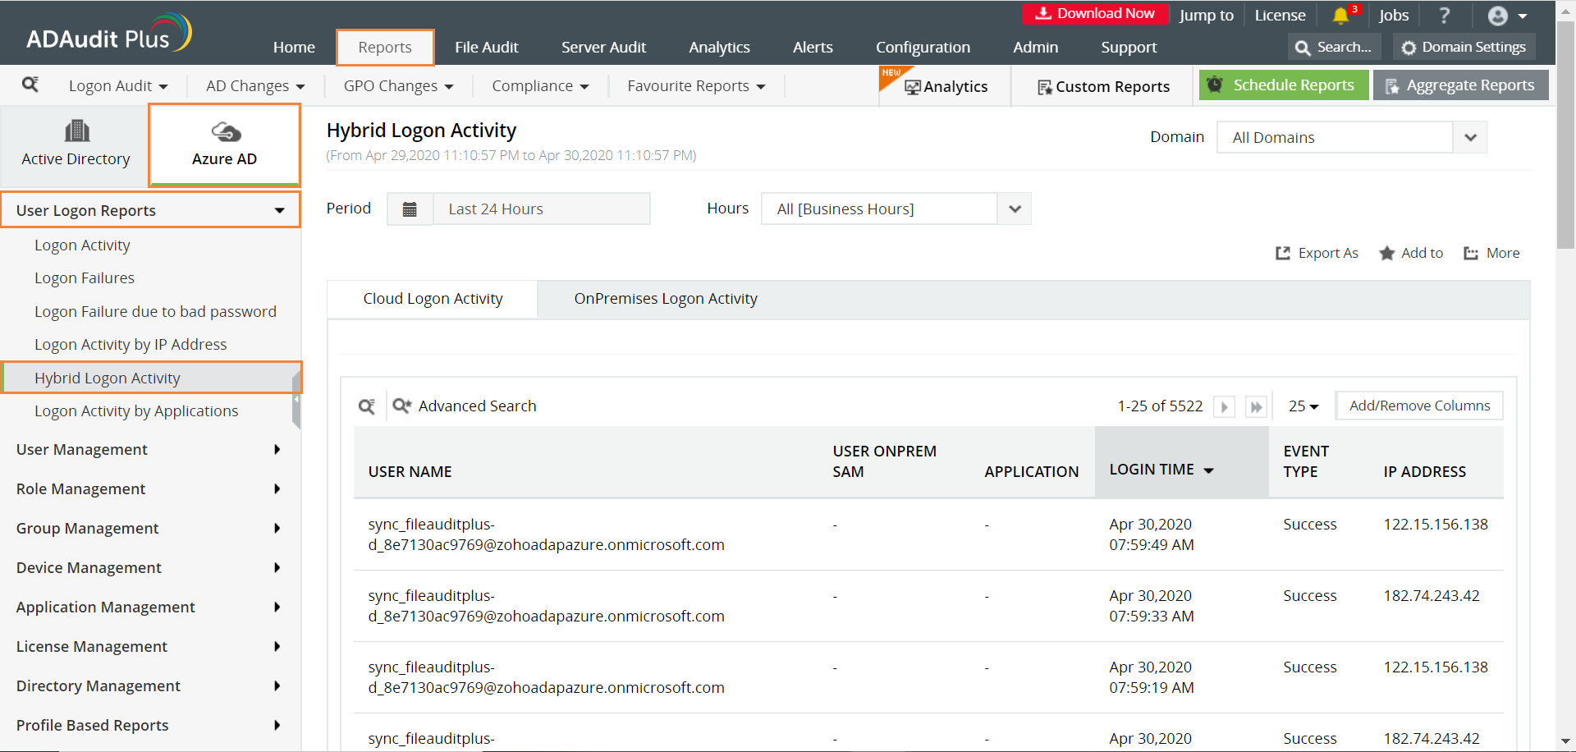Viewport: 1576px width, 752px height.
Task: Expand the Profile Based Reports section
Action: tap(151, 726)
